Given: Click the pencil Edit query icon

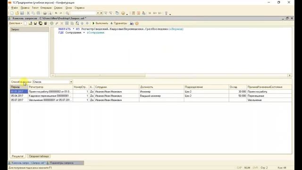Looking at the screenshot, I should [x=57, y=23].
